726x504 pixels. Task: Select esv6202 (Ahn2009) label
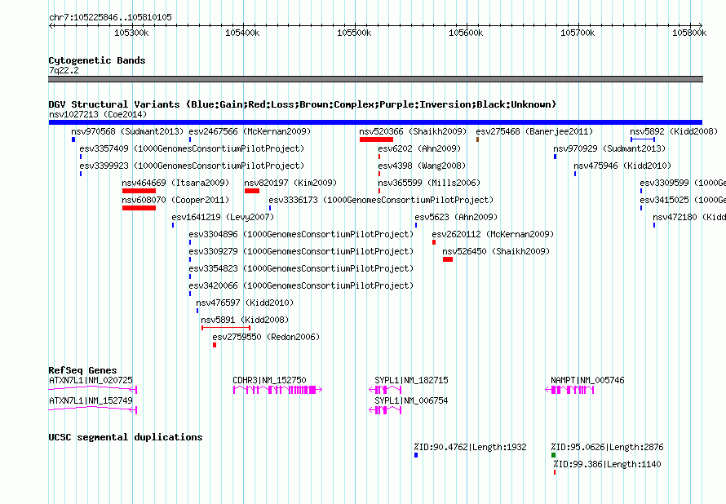pyautogui.click(x=419, y=148)
